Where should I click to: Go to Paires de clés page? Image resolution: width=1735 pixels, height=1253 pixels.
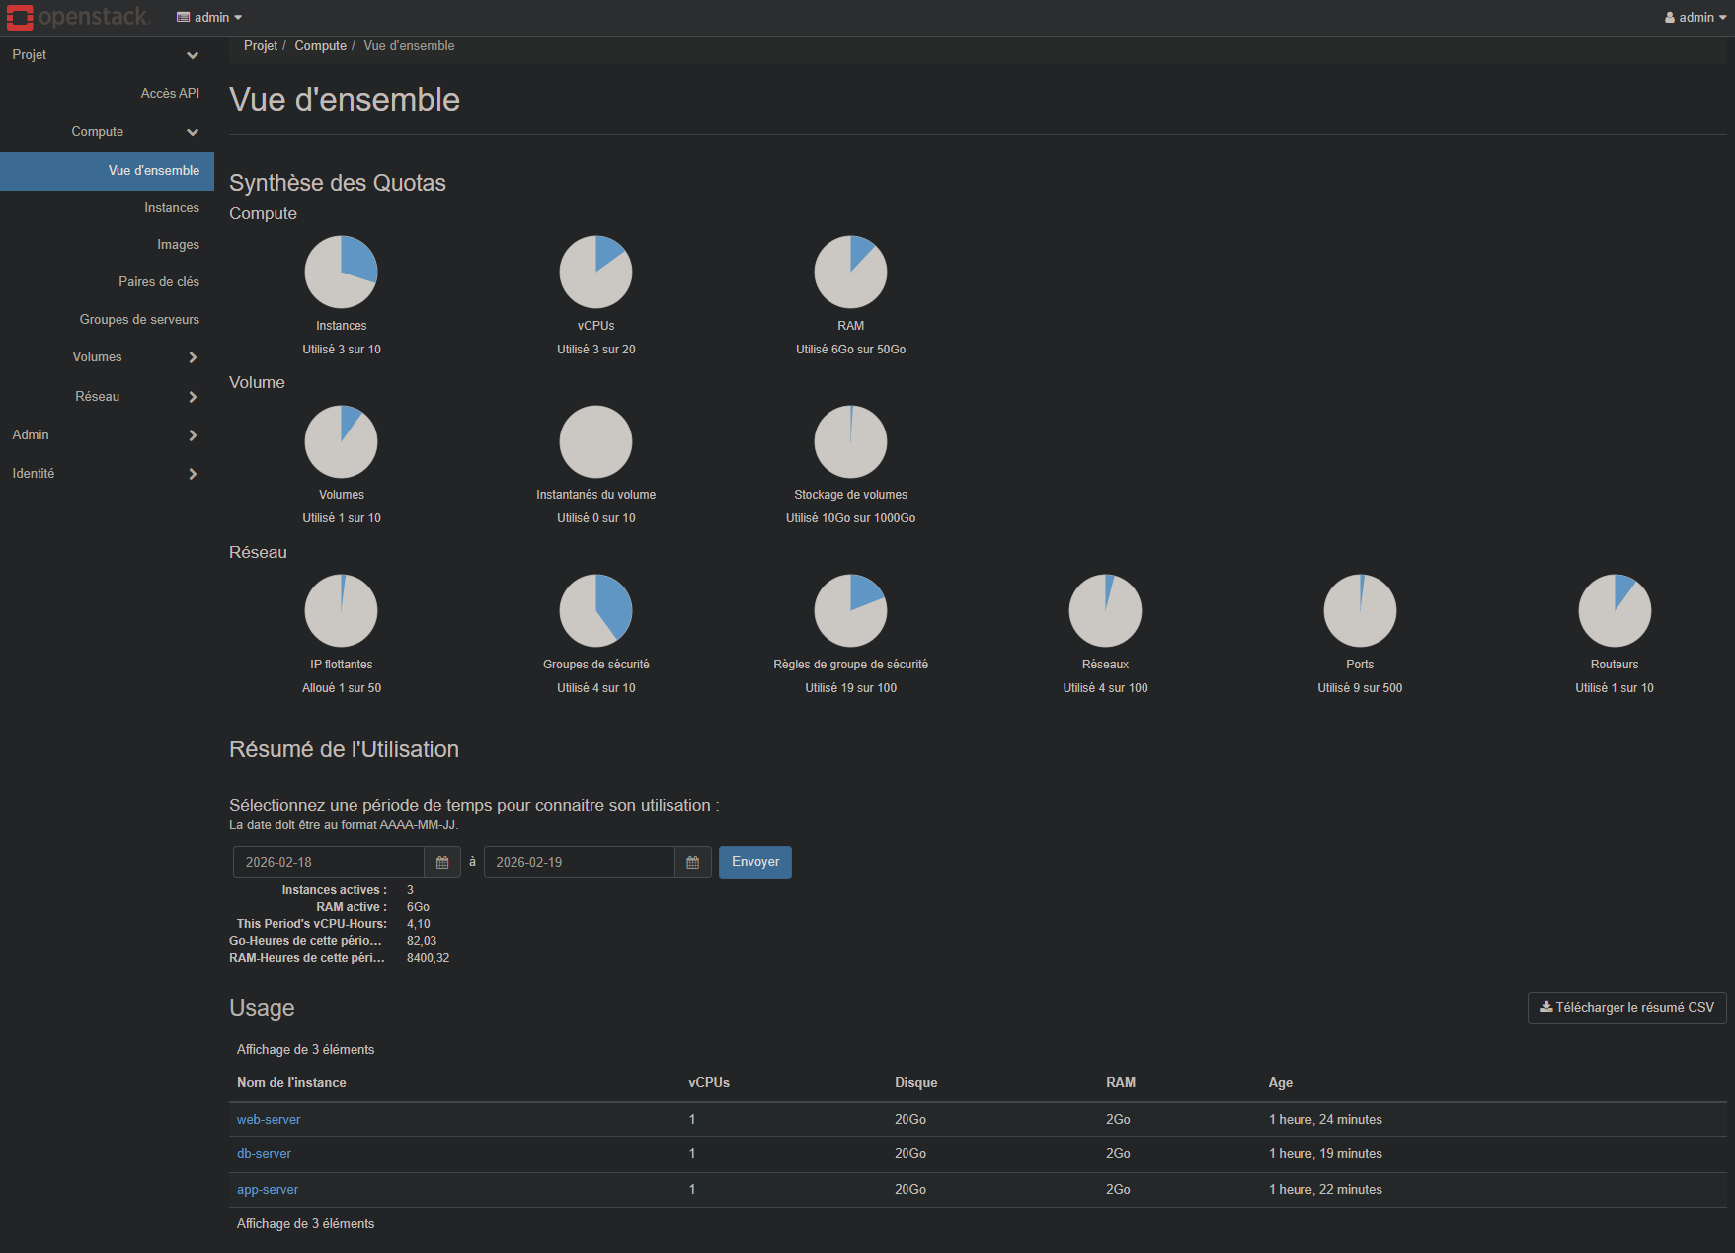(x=159, y=282)
